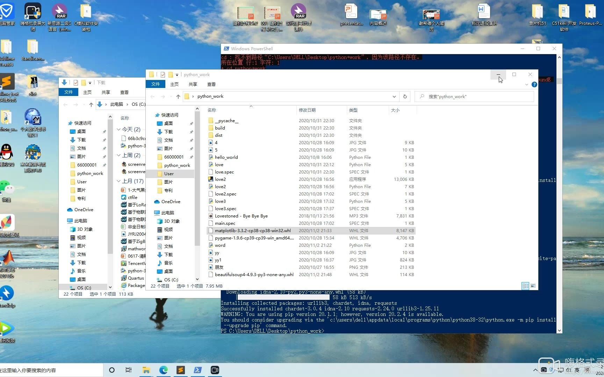Image resolution: width=604 pixels, height=377 pixels.
Task: Open 音乐 in python_work navigation pane
Action: [168, 263]
